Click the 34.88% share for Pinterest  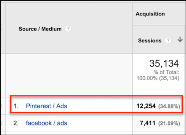(169, 106)
